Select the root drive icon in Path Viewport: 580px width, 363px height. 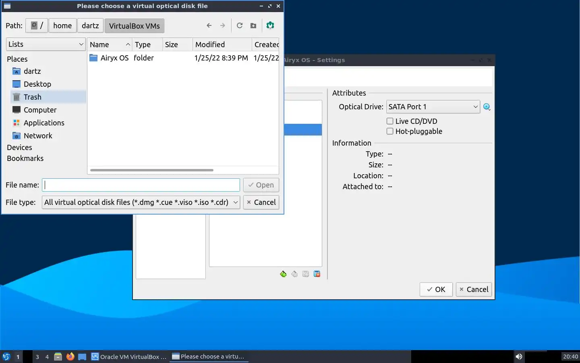(x=37, y=25)
